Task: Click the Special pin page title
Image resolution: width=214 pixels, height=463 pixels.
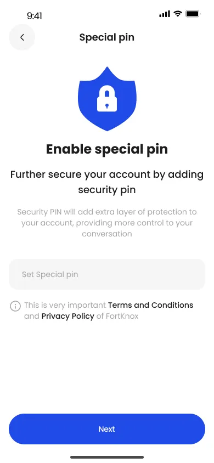Action: [x=107, y=37]
